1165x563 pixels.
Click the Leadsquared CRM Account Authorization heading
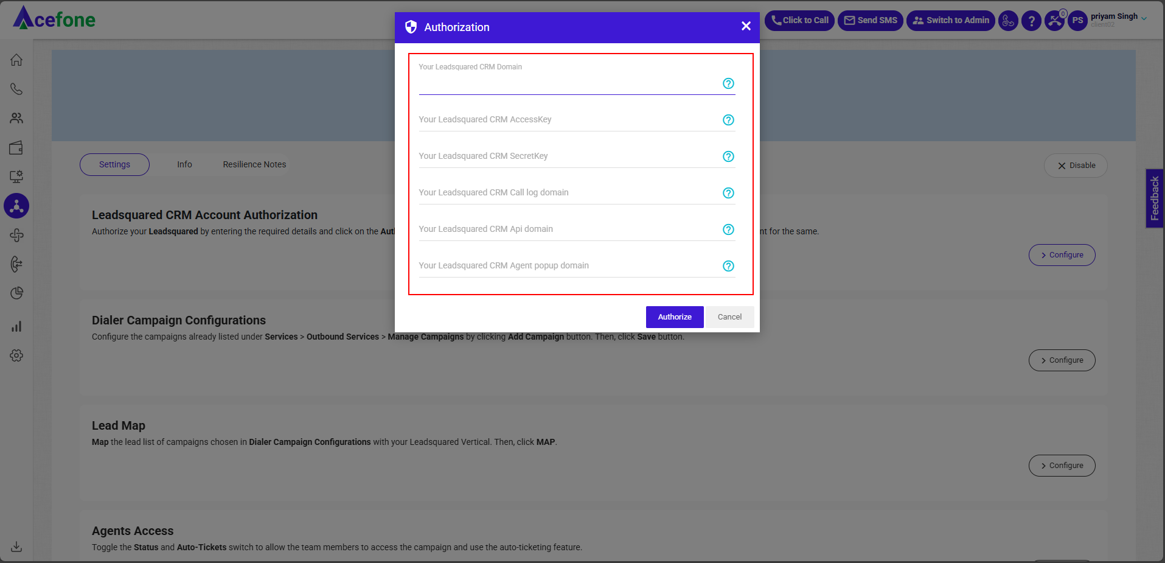[204, 215]
